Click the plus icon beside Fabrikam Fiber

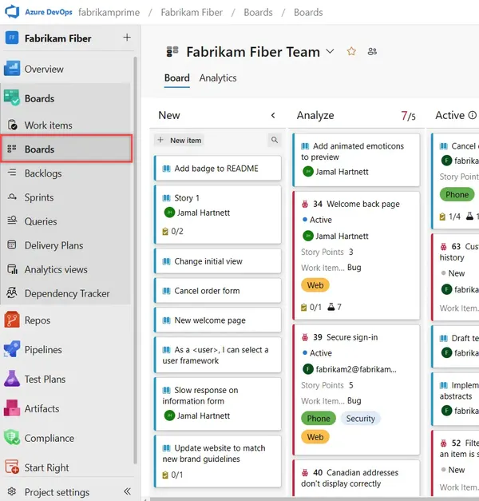(127, 38)
